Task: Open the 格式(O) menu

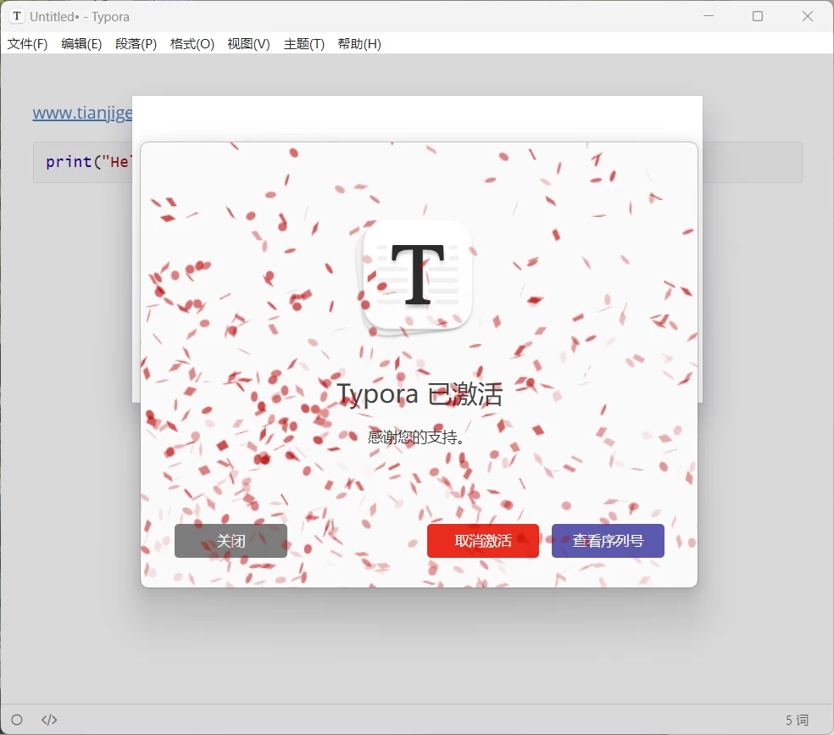Action: pyautogui.click(x=192, y=44)
